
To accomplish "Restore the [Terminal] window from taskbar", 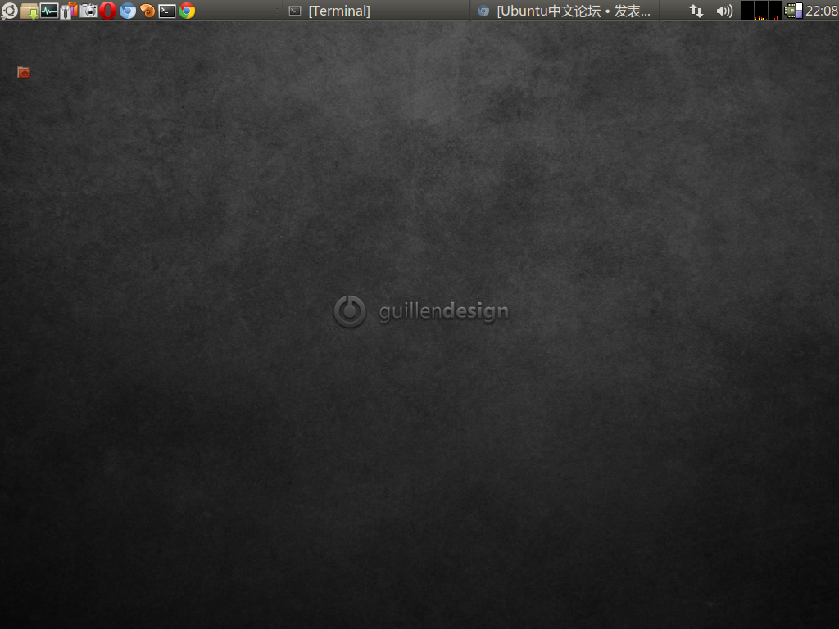I will pyautogui.click(x=376, y=11).
